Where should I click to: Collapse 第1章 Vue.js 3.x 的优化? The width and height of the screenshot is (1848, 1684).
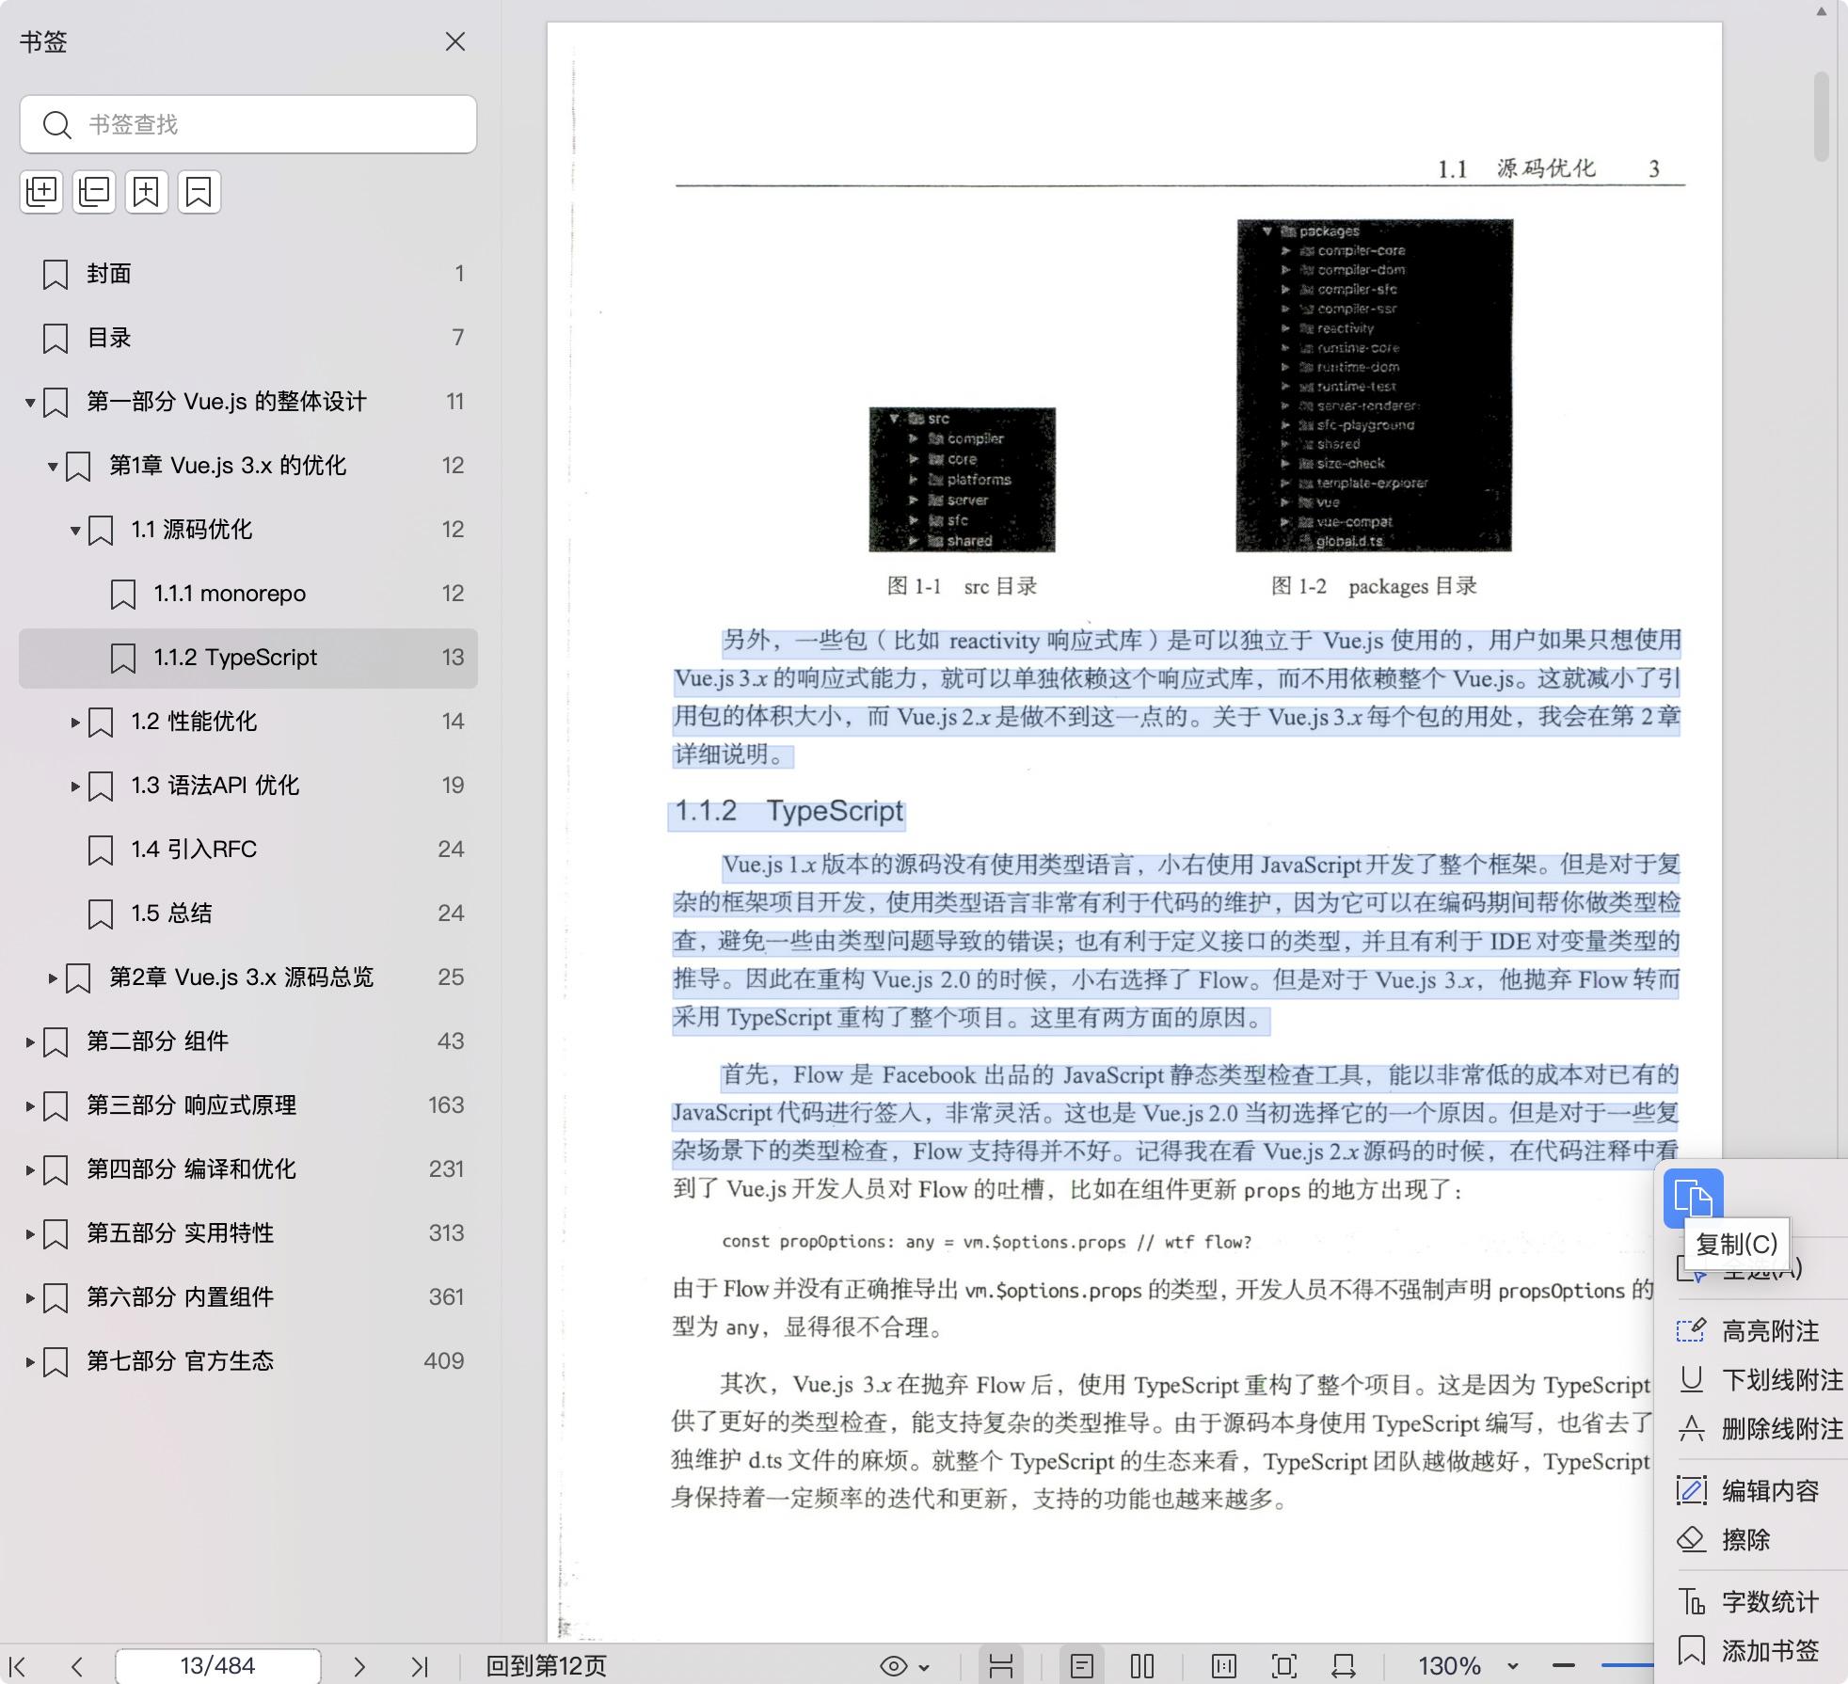pos(53,467)
